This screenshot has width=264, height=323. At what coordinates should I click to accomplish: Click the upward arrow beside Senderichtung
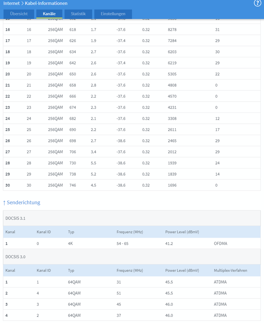coord(4,203)
